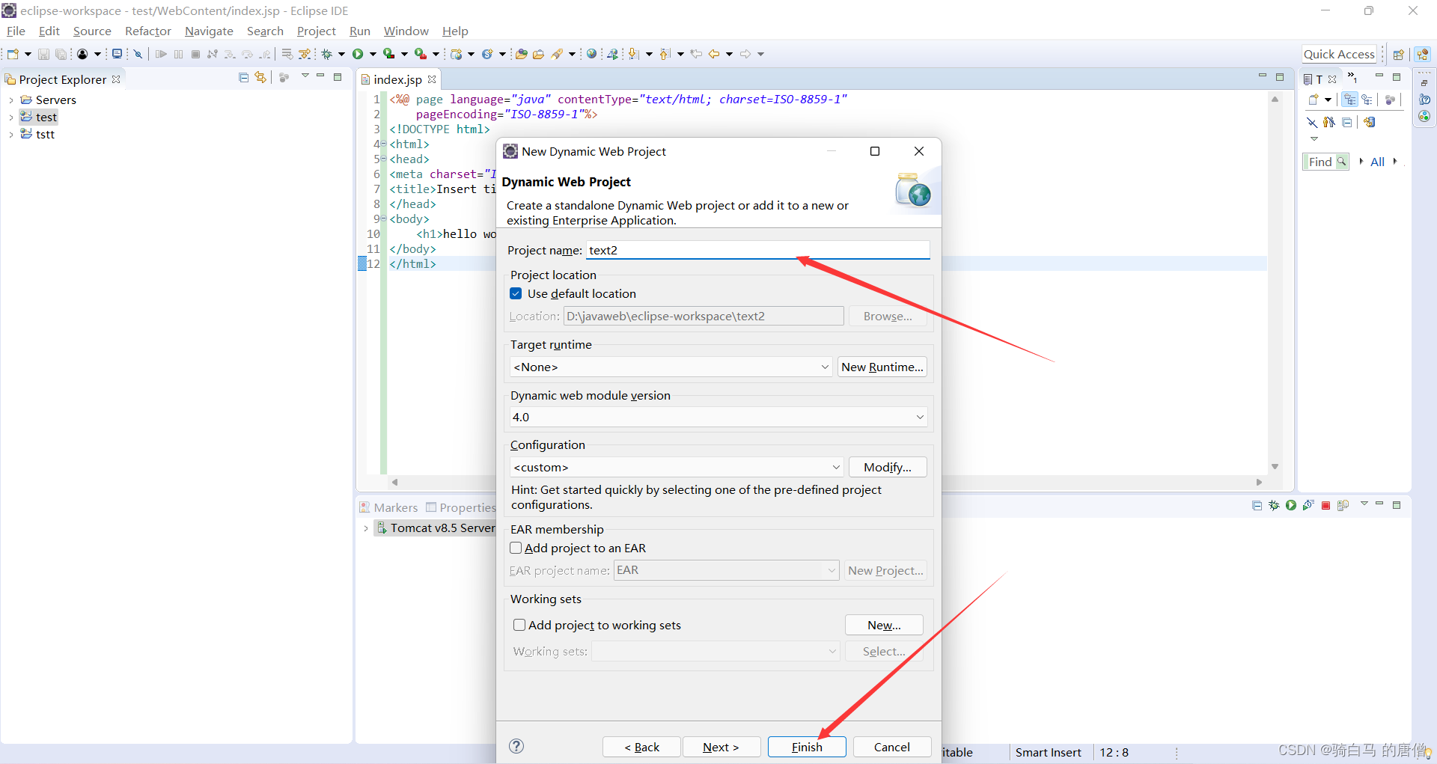Click the All link in Task List
Image resolution: width=1437 pixels, height=764 pixels.
point(1377,162)
